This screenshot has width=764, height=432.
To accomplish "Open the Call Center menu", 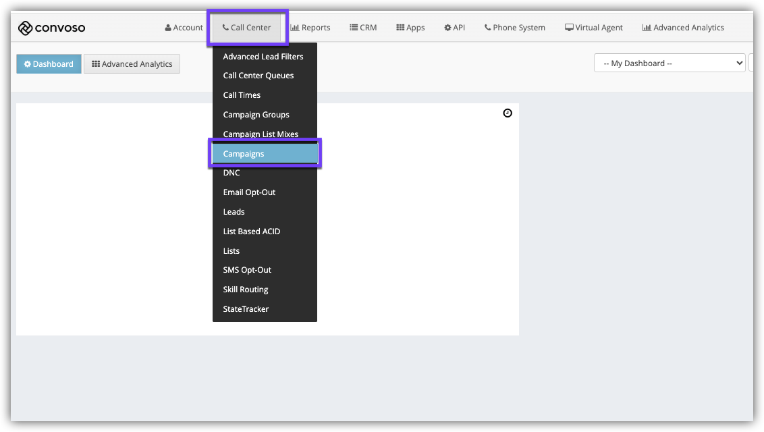I will pos(246,28).
